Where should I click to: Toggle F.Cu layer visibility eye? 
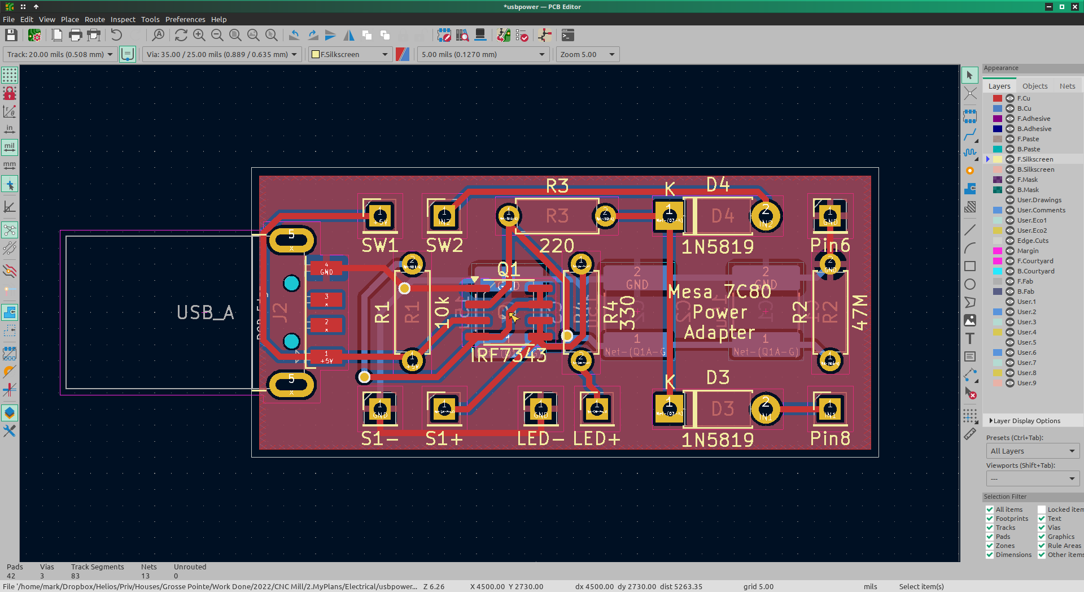1010,98
